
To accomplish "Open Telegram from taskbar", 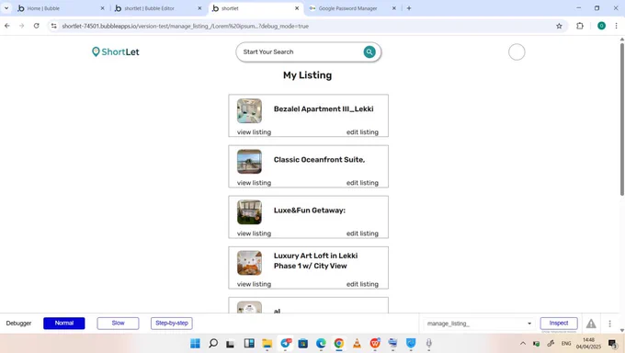I will [286, 343].
